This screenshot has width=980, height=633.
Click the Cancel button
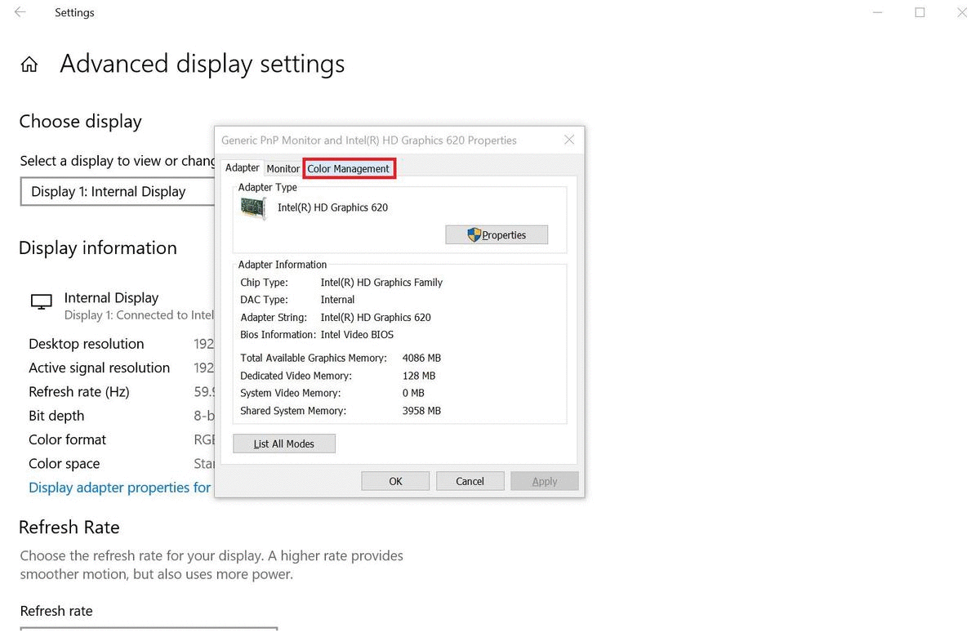tap(470, 480)
